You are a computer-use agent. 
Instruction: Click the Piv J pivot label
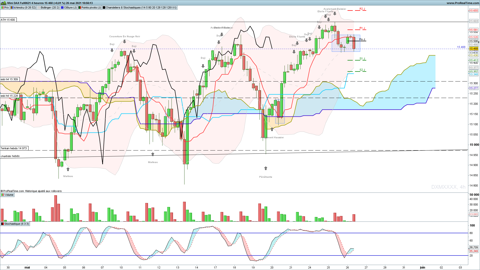coord(362,39)
